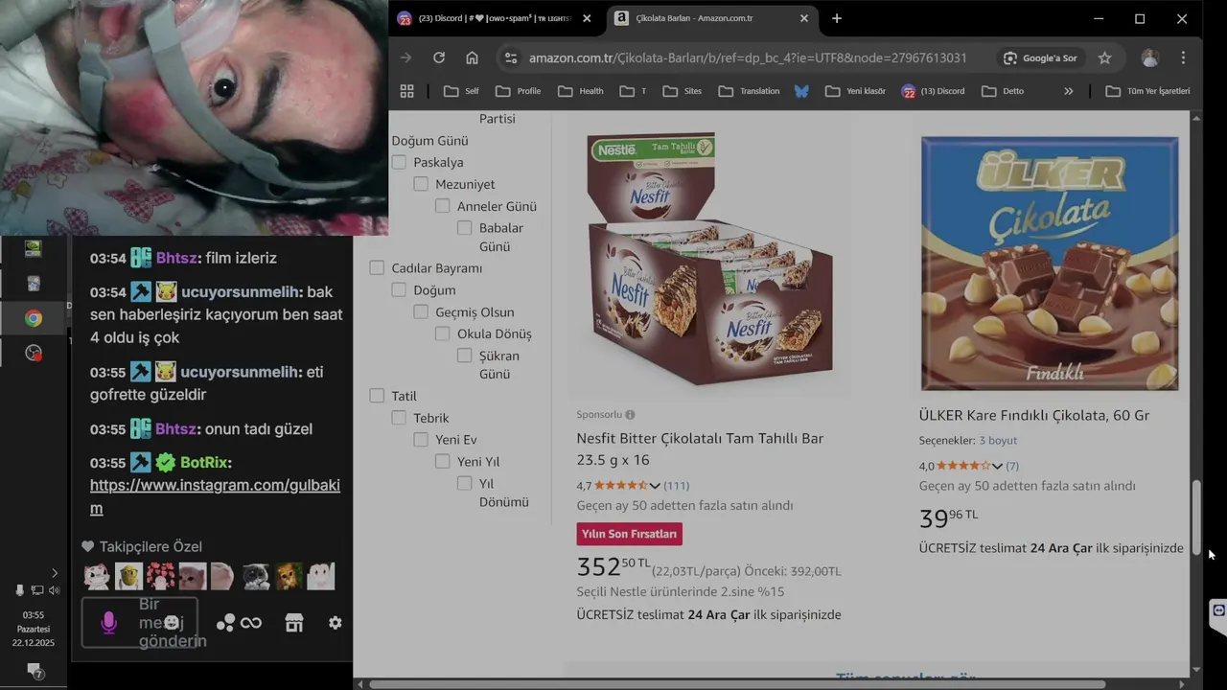The width and height of the screenshot is (1227, 690).
Task: Open the BotRix Instagram link in chat
Action: [215, 496]
